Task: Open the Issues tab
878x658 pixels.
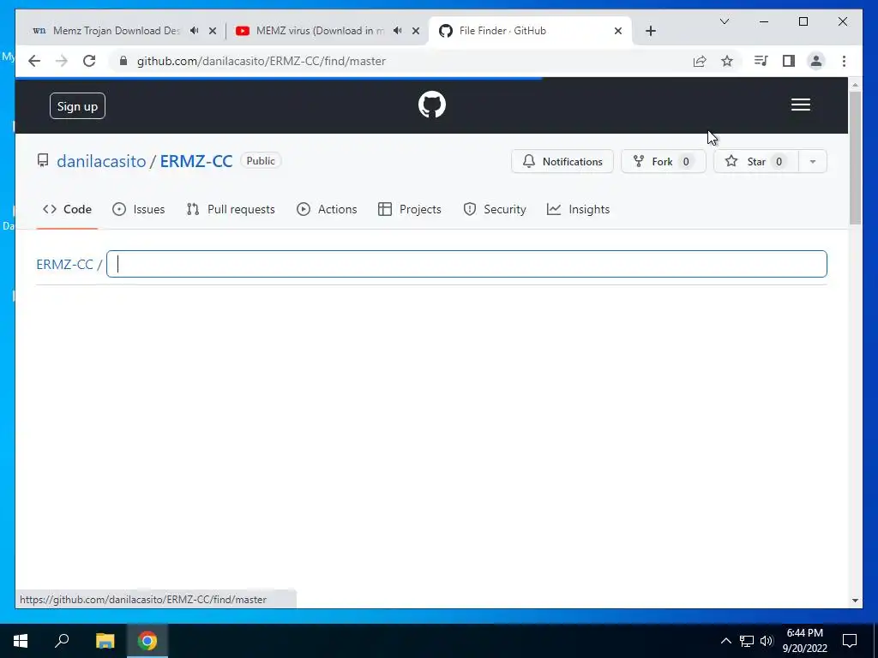Action: tap(138, 209)
